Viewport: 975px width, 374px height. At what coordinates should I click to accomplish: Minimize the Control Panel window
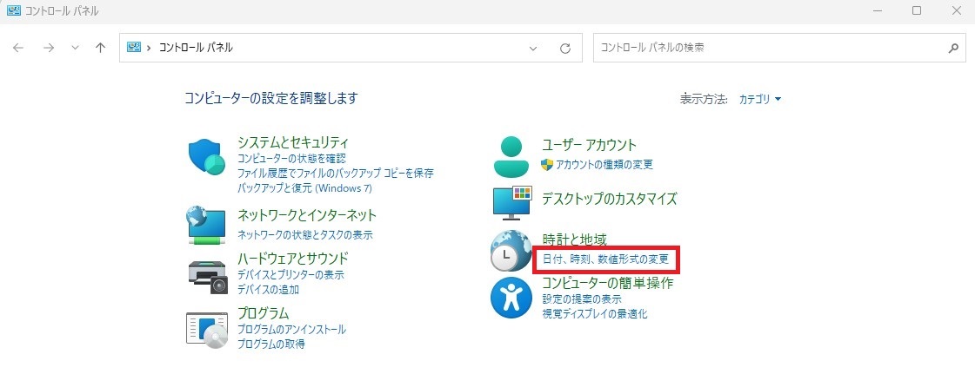click(878, 10)
